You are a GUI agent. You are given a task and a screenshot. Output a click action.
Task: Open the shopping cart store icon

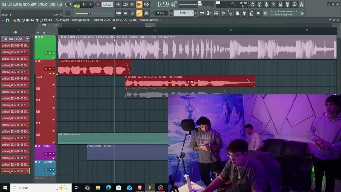click(x=265, y=13)
